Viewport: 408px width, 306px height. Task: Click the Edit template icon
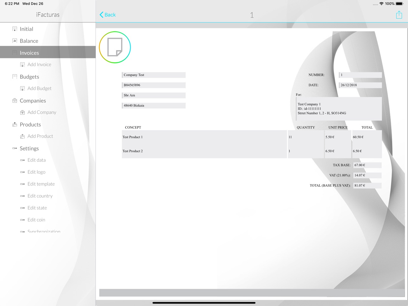coord(22,184)
